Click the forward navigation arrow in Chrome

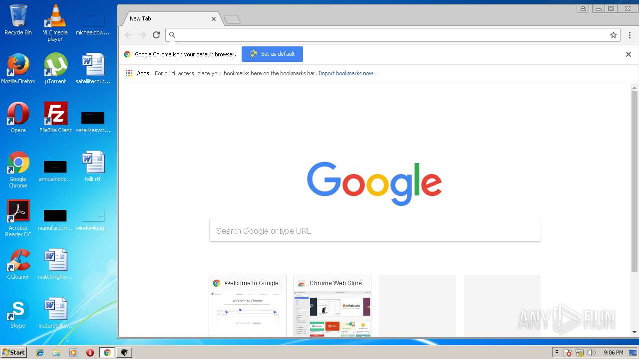click(142, 35)
